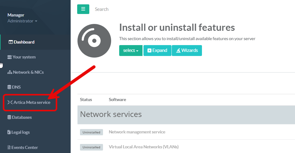Click the Artica Meta service icon

pos(10,102)
